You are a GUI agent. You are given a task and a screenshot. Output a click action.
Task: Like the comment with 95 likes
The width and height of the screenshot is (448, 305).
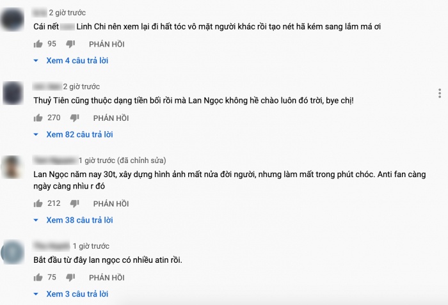click(x=38, y=44)
